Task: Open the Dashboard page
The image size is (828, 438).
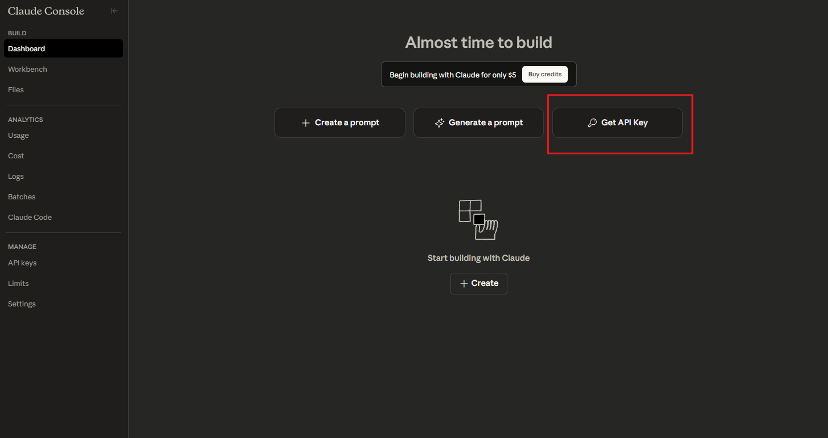Action: coord(63,48)
